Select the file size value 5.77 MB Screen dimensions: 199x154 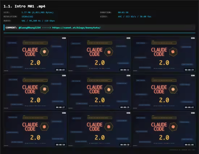tap(37, 12)
